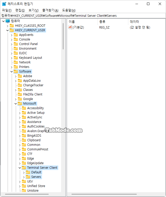This screenshot has height=197, width=166.
Task: Click the ChangeTracker folder icon
Action: 20,85
